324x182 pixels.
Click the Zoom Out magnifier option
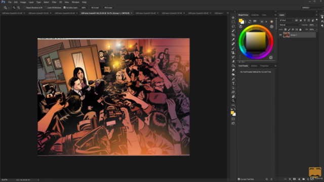click(19, 8)
